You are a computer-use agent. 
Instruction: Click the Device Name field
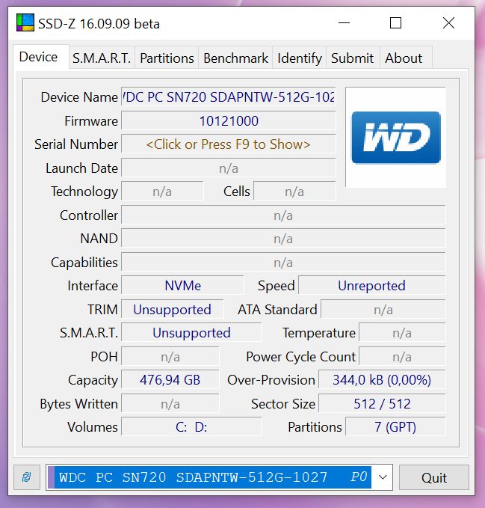click(228, 97)
